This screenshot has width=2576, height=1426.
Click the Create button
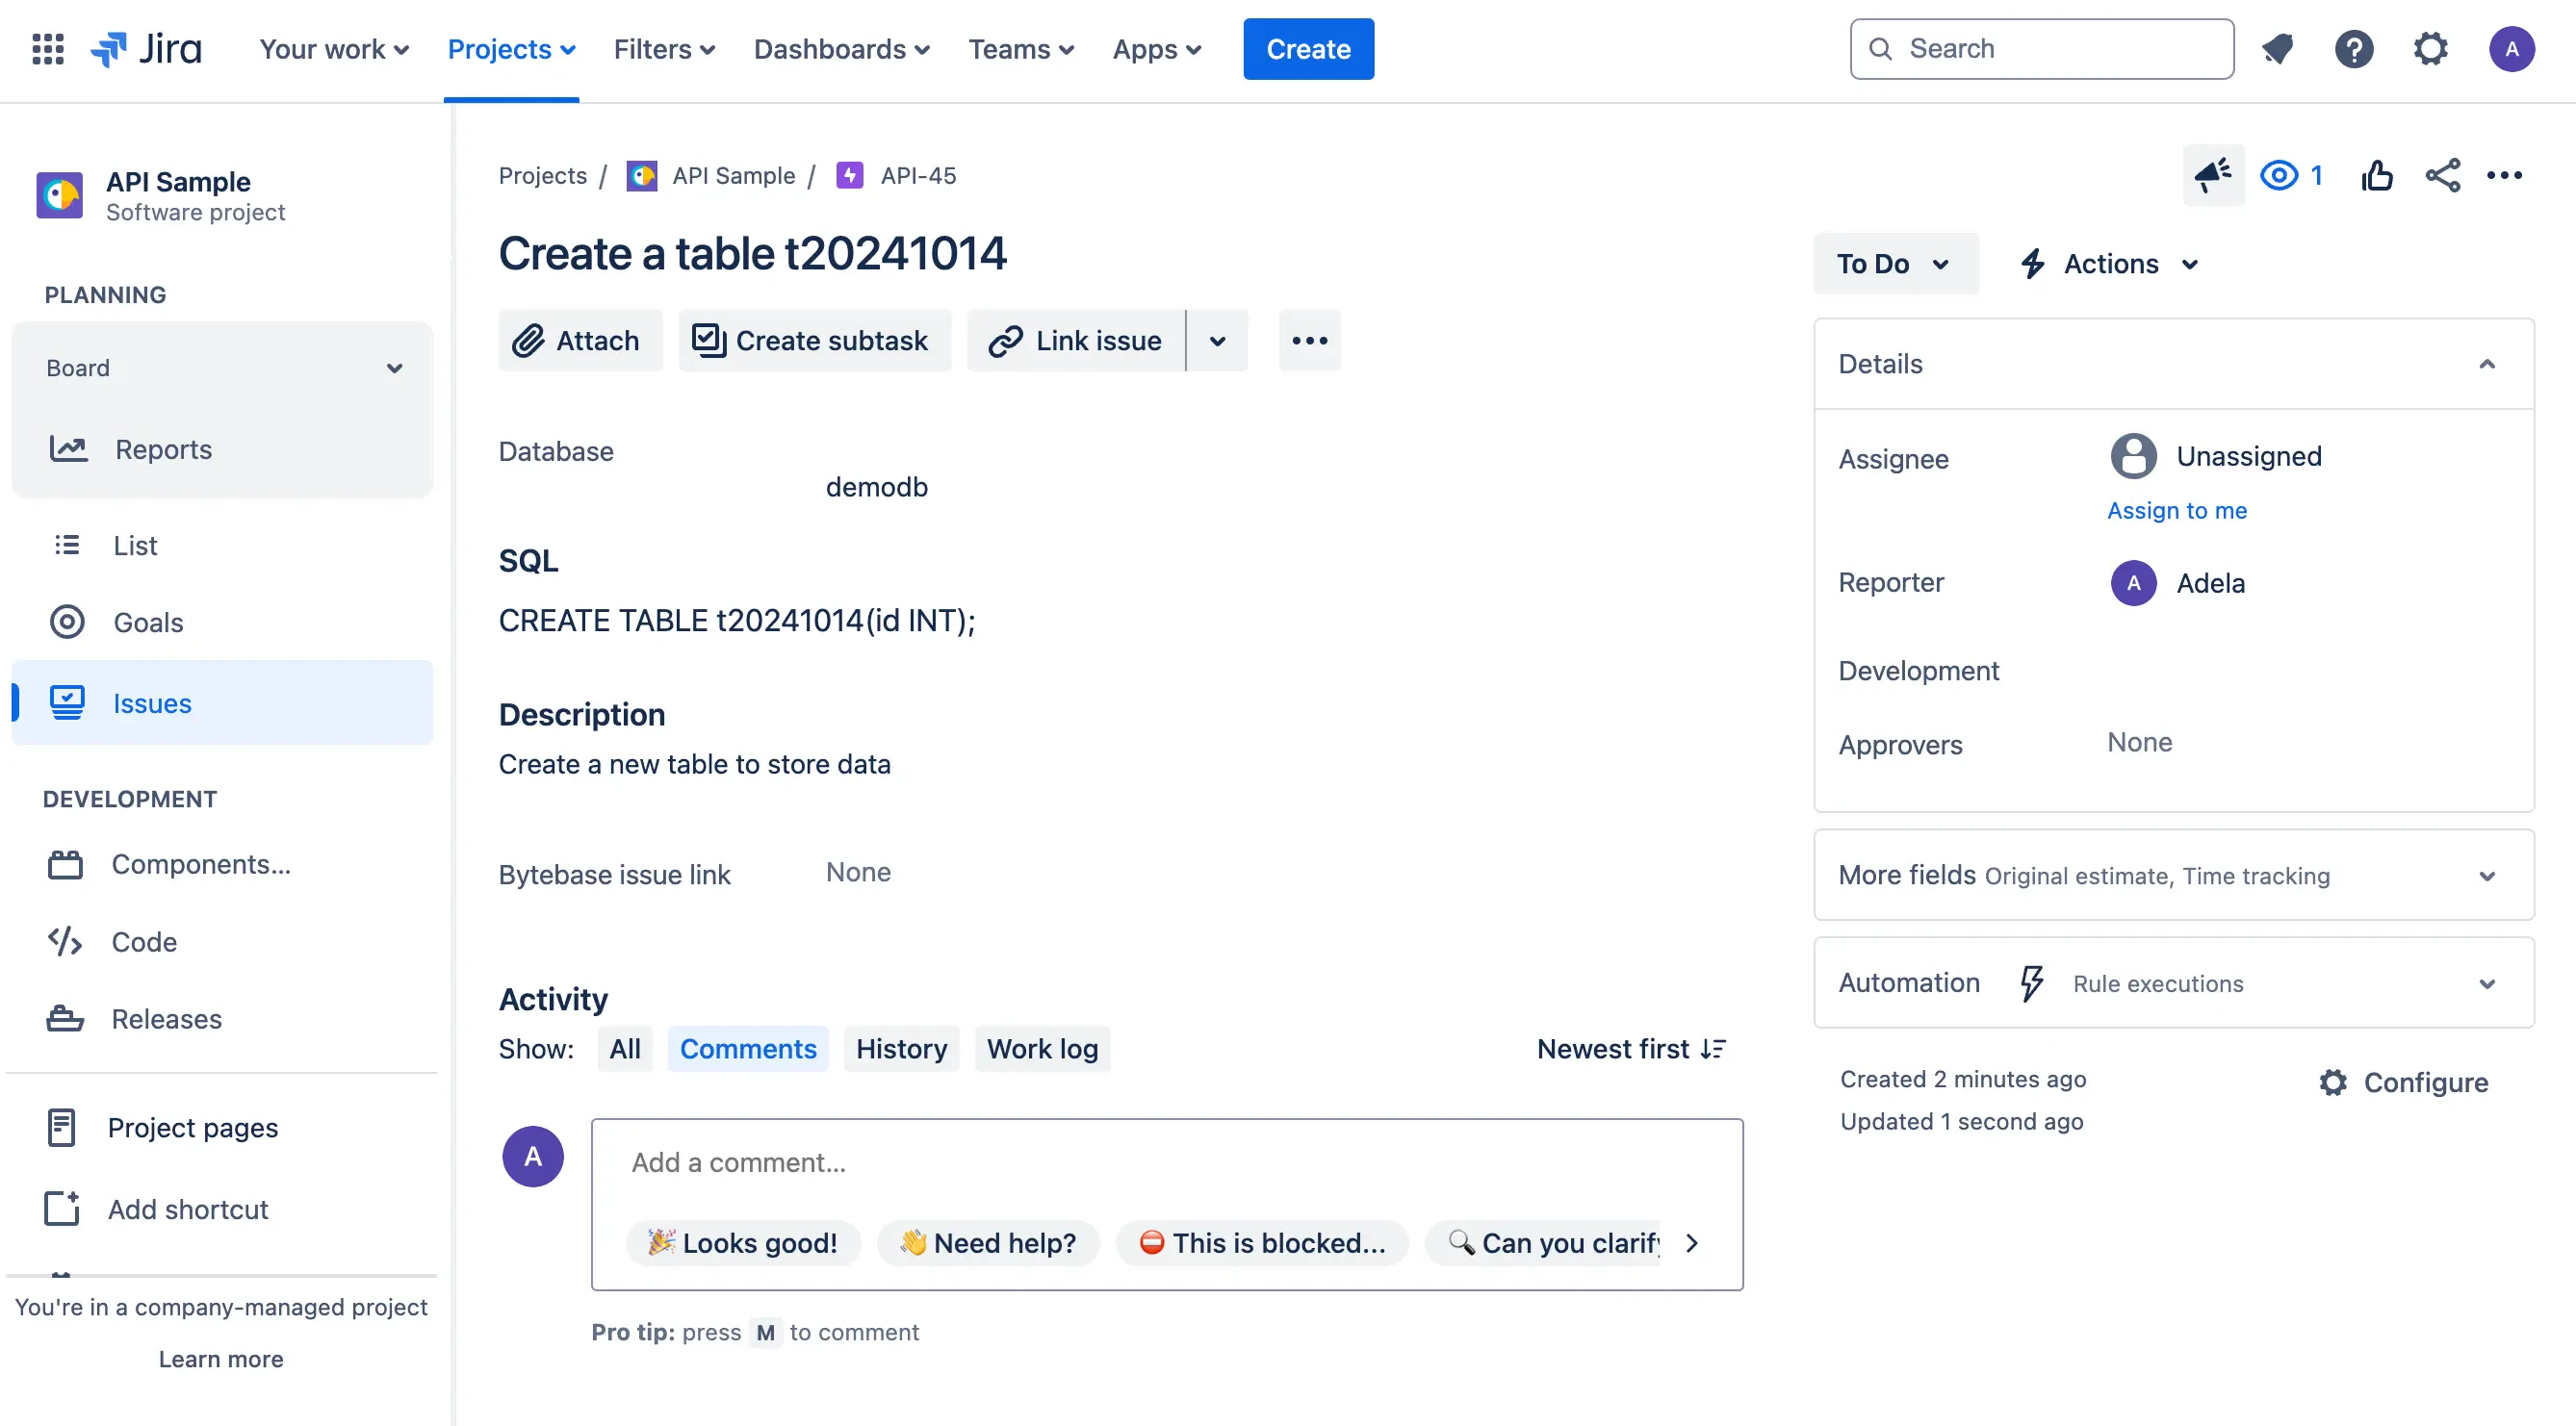click(x=1308, y=49)
